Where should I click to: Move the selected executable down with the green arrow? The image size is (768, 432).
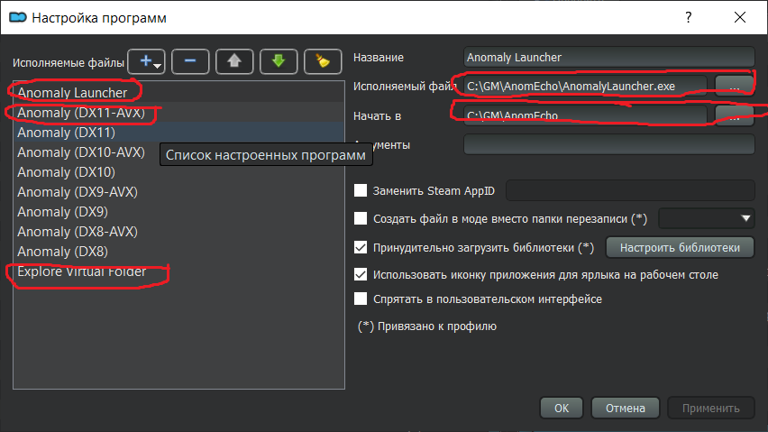pyautogui.click(x=279, y=61)
